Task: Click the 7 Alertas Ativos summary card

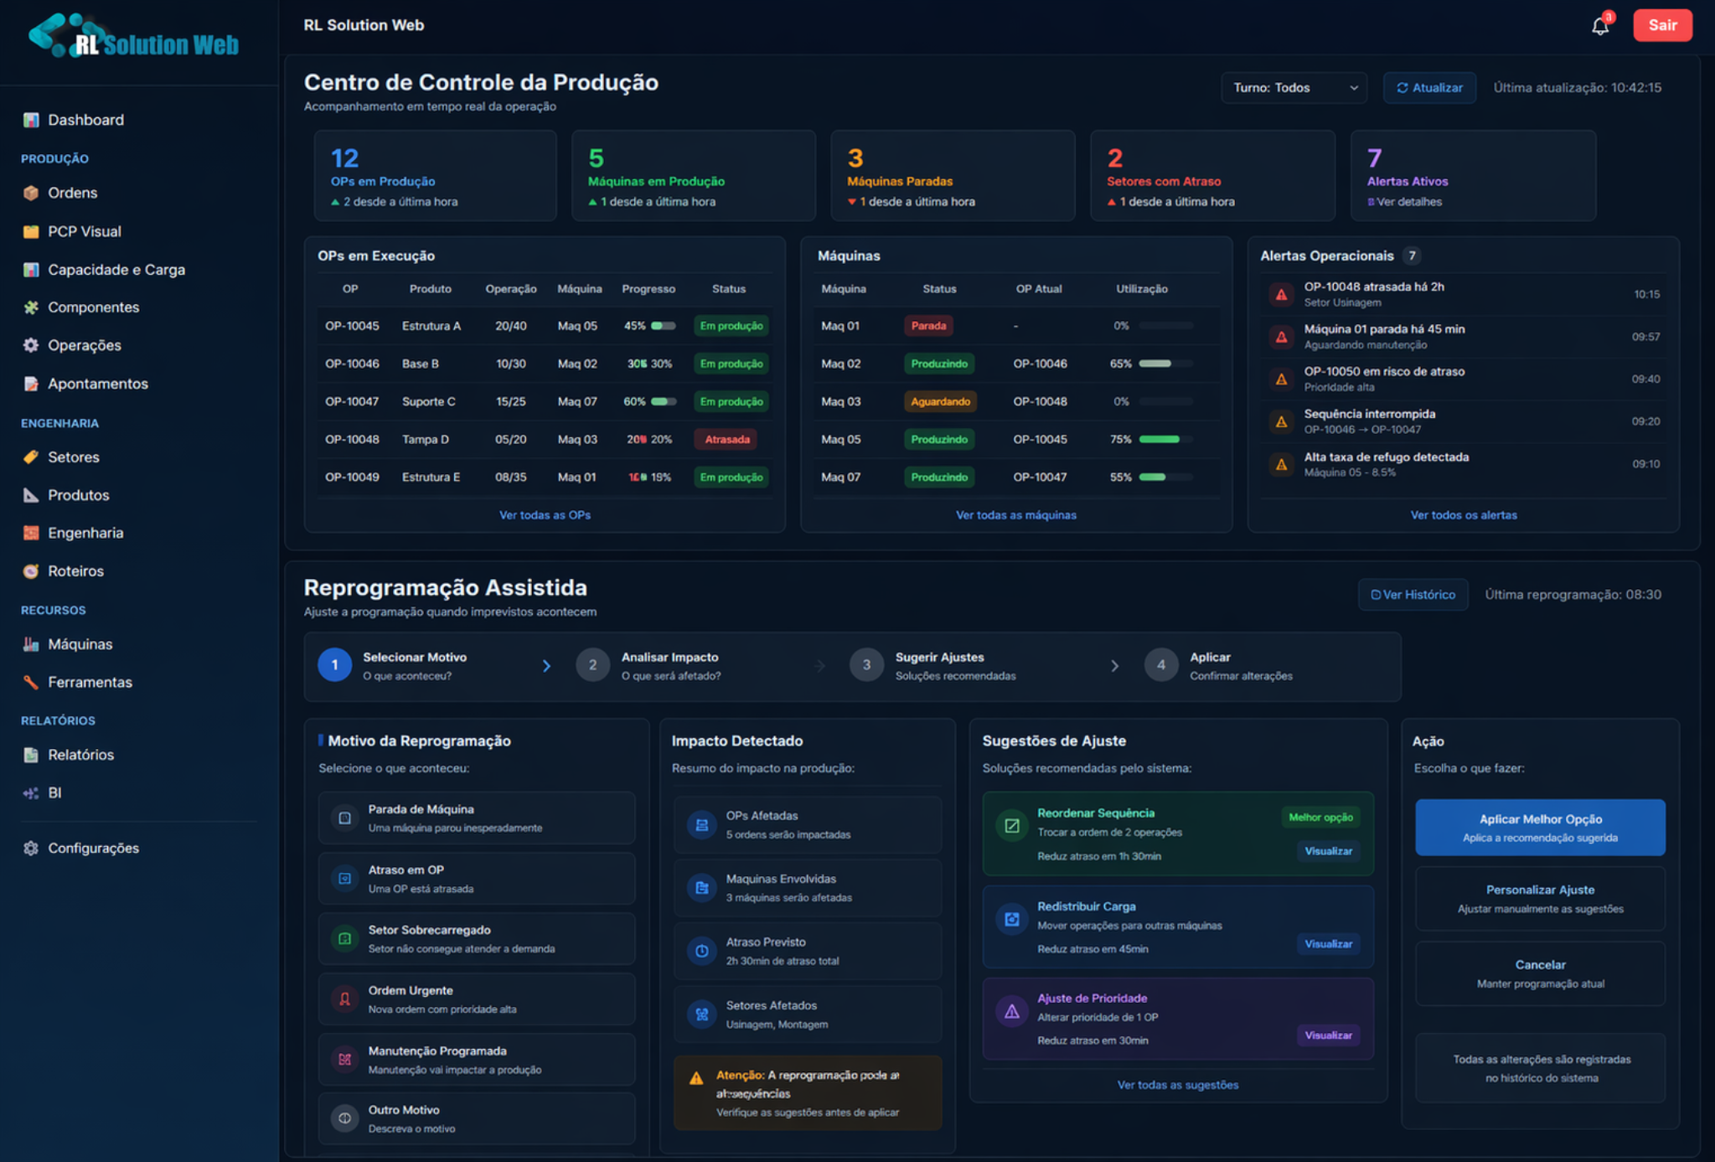Action: coord(1472,176)
